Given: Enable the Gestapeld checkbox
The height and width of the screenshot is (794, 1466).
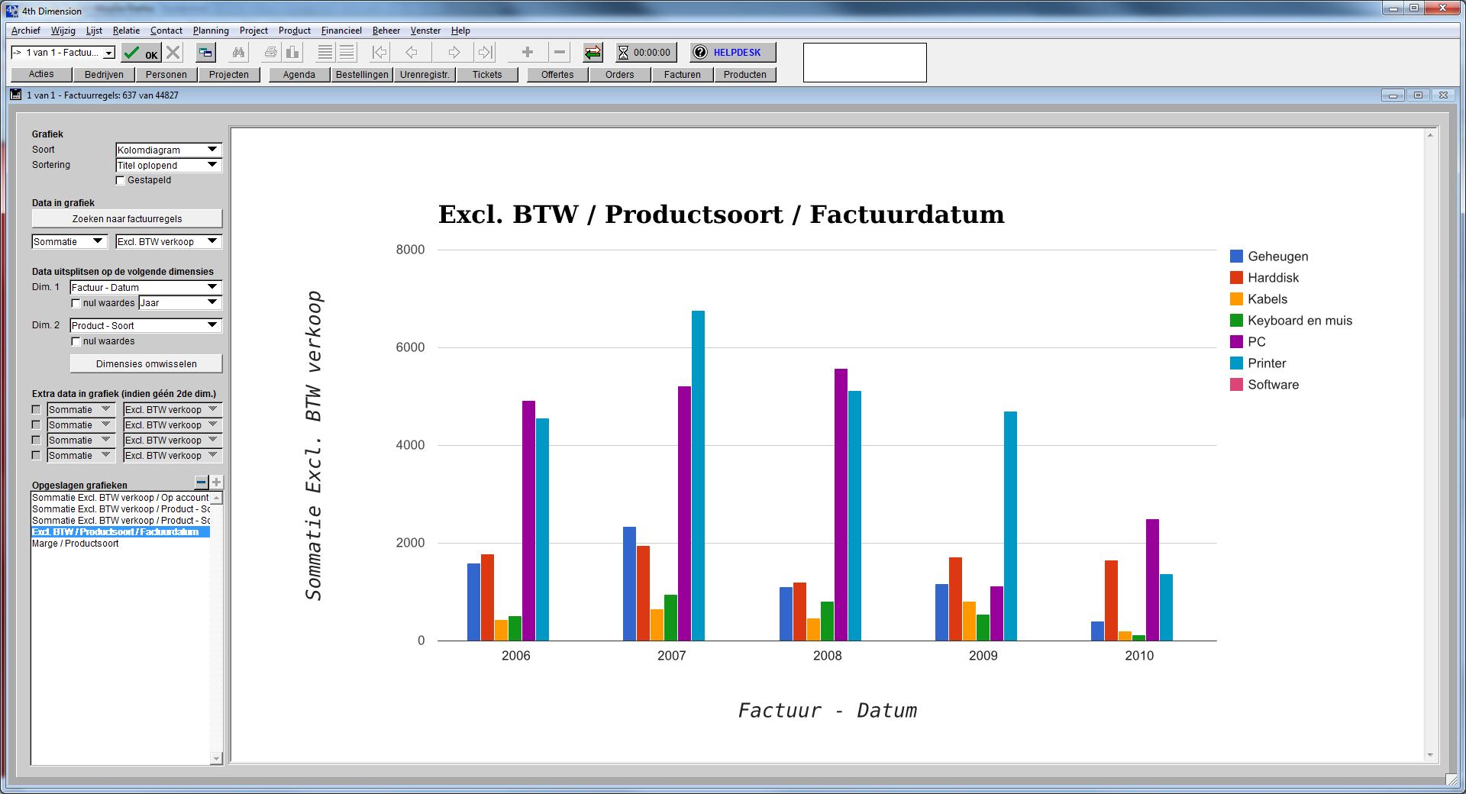Looking at the screenshot, I should point(121,181).
